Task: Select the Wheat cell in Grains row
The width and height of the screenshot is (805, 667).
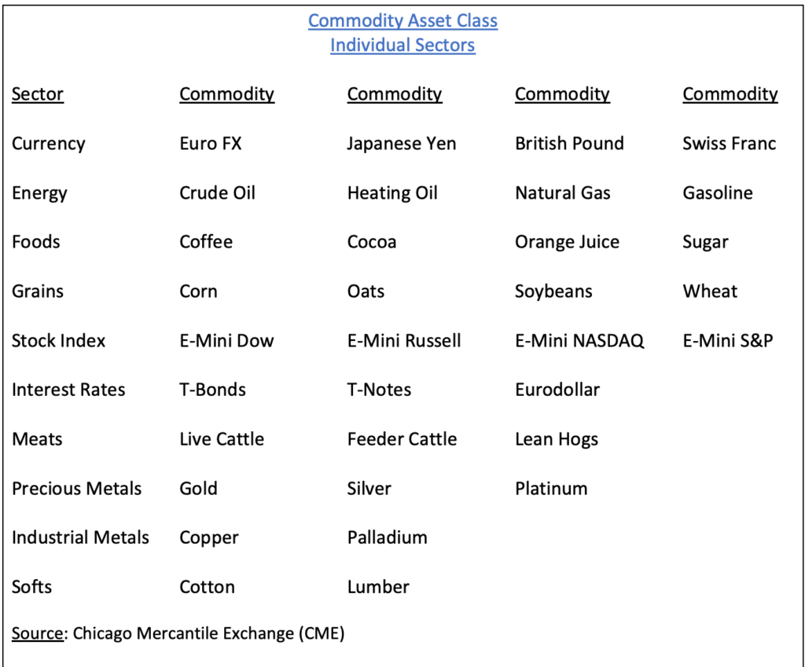Action: (x=710, y=291)
